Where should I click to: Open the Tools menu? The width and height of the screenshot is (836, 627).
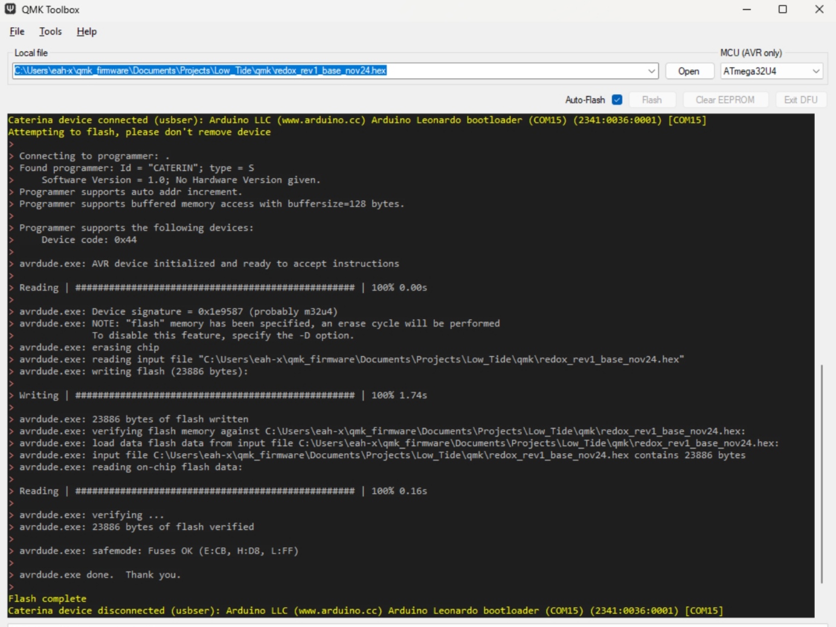coord(50,31)
